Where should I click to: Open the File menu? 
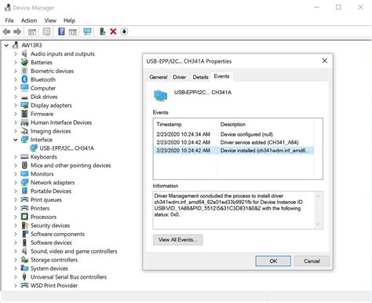[x=9, y=20]
